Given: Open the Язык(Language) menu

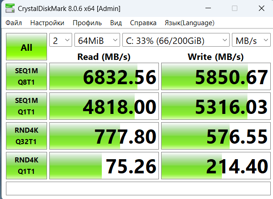Looking at the screenshot, I should point(189,23).
